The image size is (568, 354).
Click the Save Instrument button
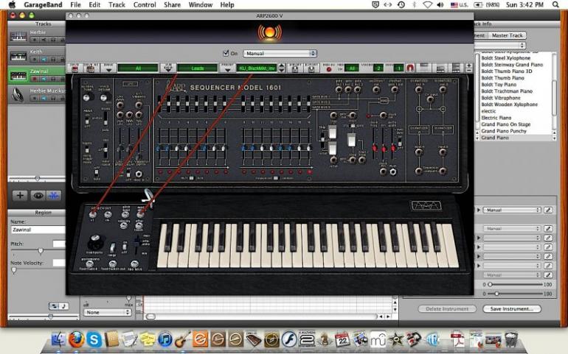(x=512, y=309)
